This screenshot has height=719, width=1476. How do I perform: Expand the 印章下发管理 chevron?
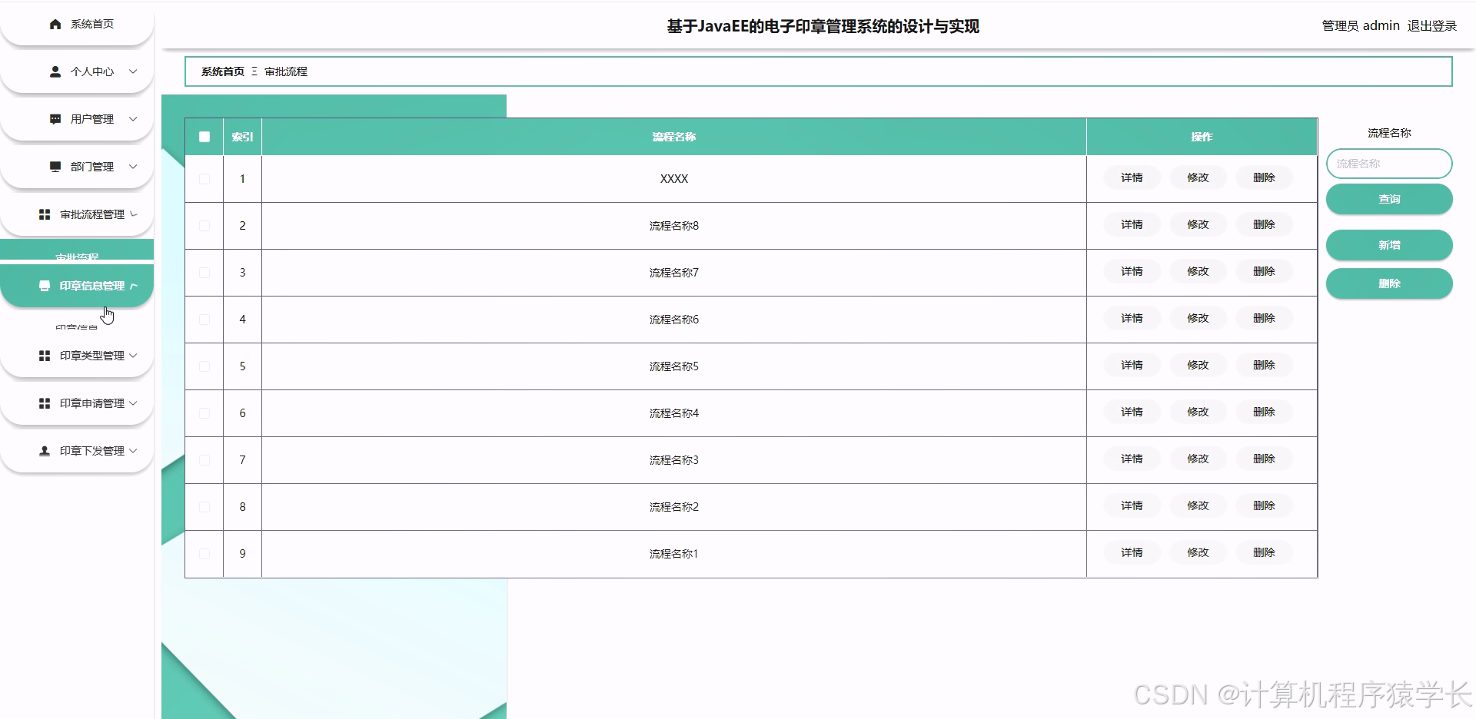click(x=133, y=451)
